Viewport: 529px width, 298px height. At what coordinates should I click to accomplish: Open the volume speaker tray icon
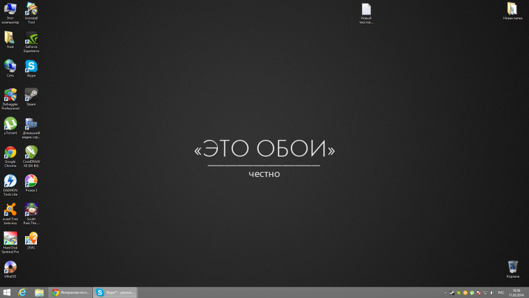tap(492, 292)
